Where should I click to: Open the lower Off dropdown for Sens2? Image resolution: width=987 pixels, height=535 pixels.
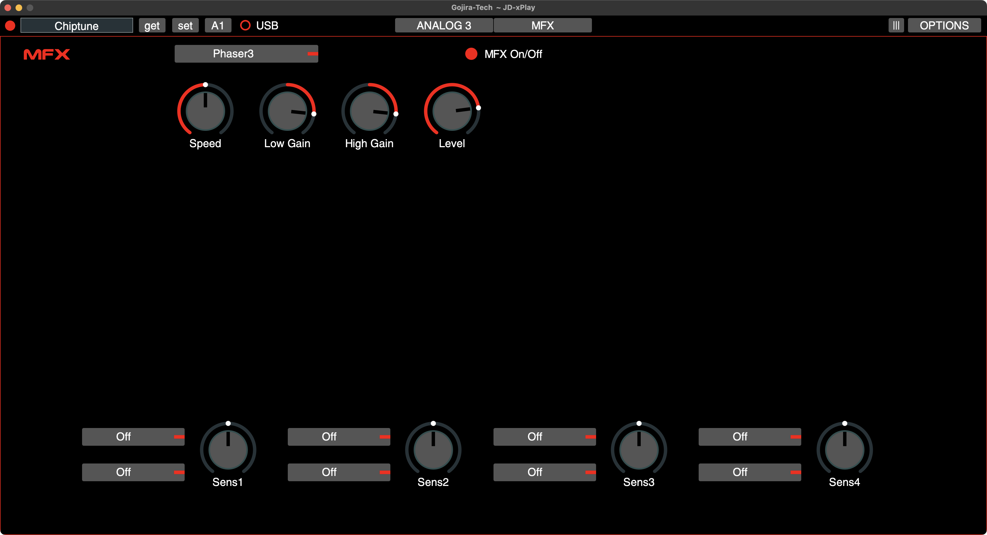[x=339, y=472]
